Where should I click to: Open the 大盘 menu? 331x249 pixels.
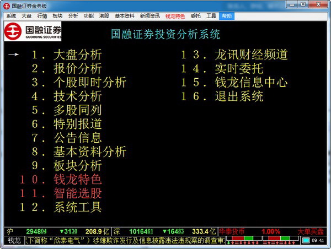(x=26, y=16)
